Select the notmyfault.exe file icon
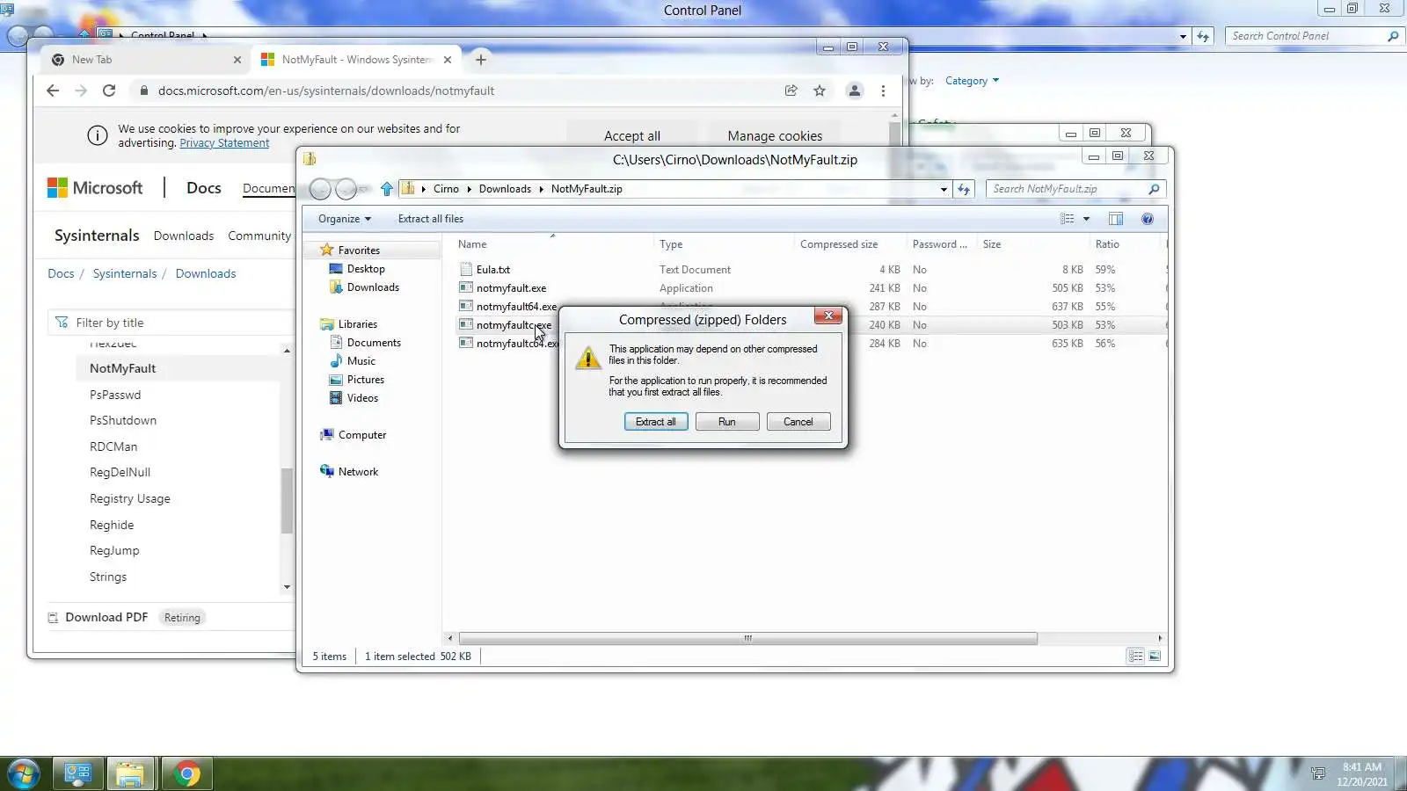 point(466,287)
